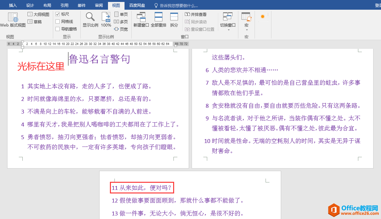Image resolution: width=381 pixels, height=219 pixels.
Task: Click the Switch Windows icon
Action: point(228,16)
